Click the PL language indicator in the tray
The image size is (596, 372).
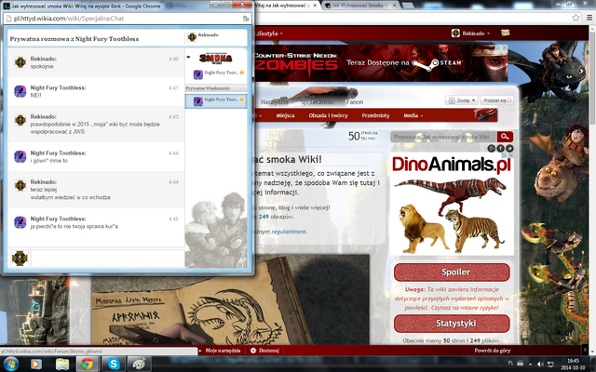[x=510, y=364]
